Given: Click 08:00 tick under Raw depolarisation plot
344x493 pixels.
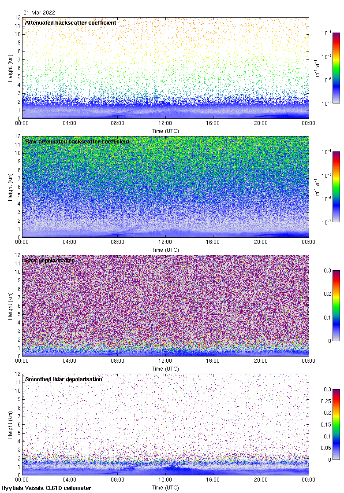Looking at the screenshot, I should click(x=117, y=361).
